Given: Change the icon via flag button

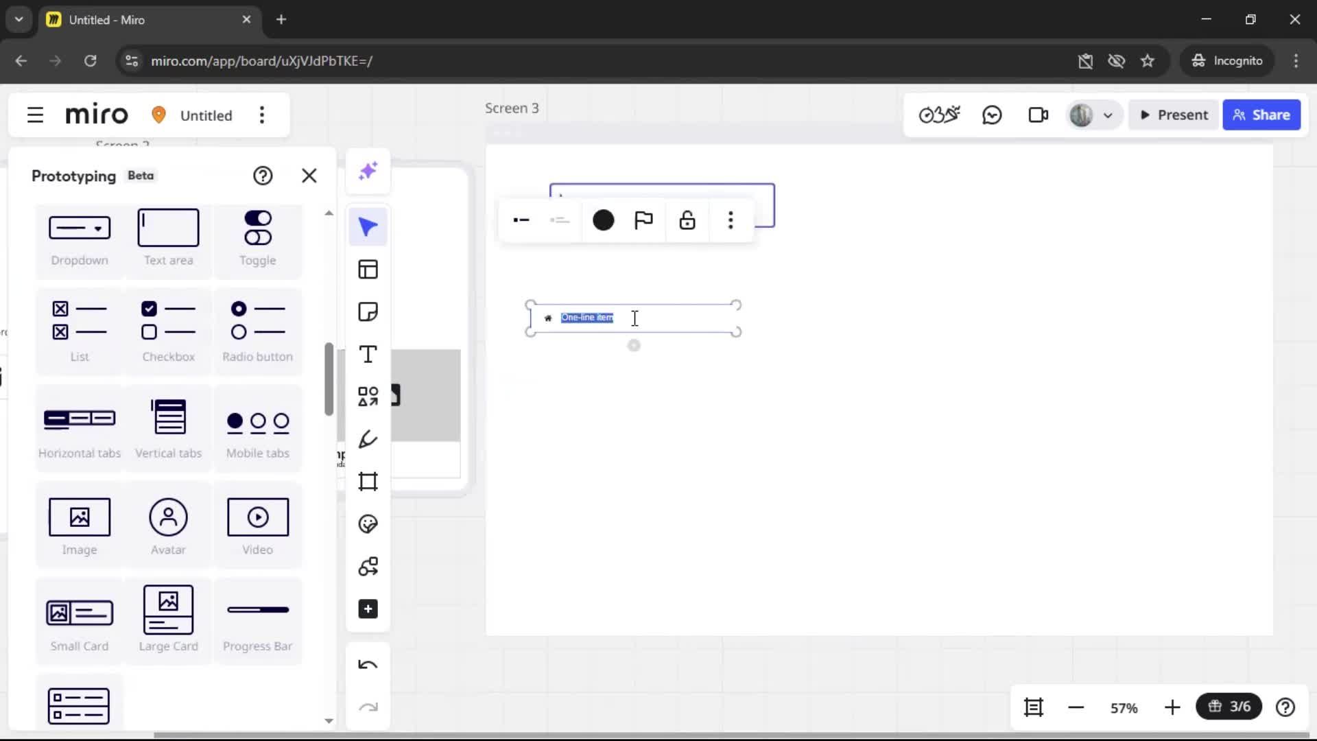Looking at the screenshot, I should [643, 220].
